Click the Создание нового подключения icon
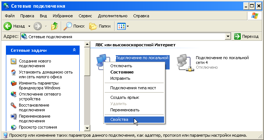The width and height of the screenshot is (264, 140). tap(14, 61)
